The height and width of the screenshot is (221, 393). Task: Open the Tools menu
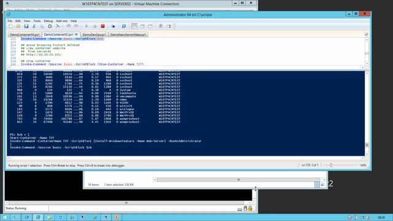pos(37,21)
